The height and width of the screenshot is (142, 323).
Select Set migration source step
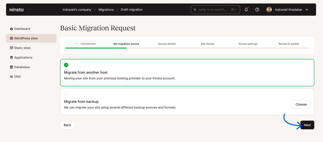pos(126,44)
